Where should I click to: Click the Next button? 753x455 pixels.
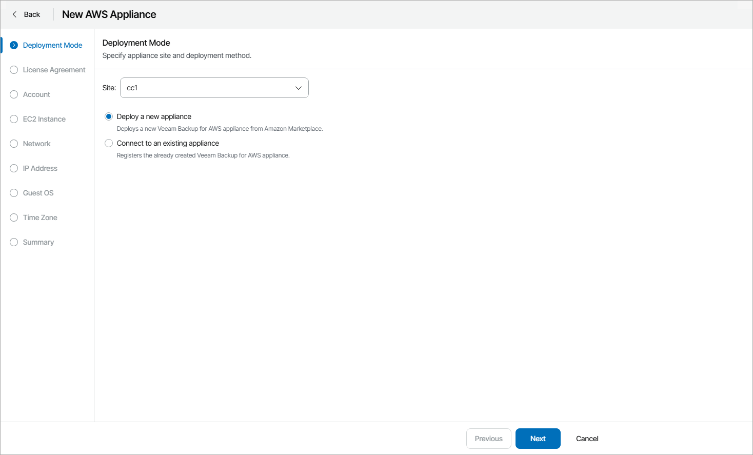[538, 439]
